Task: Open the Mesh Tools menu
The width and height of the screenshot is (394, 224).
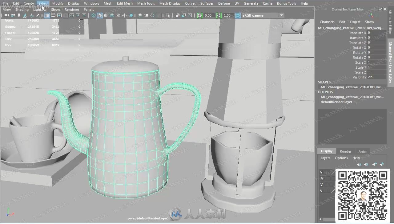Action: pyautogui.click(x=146, y=3)
